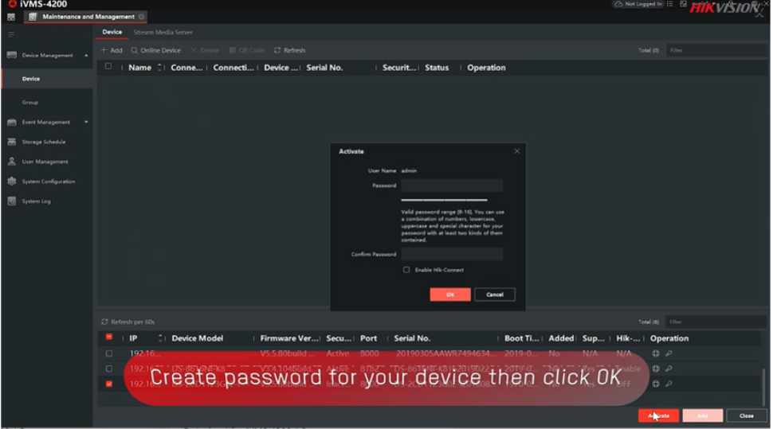Close the Maintenance and Management tab
The image size is (777, 429).
(141, 17)
